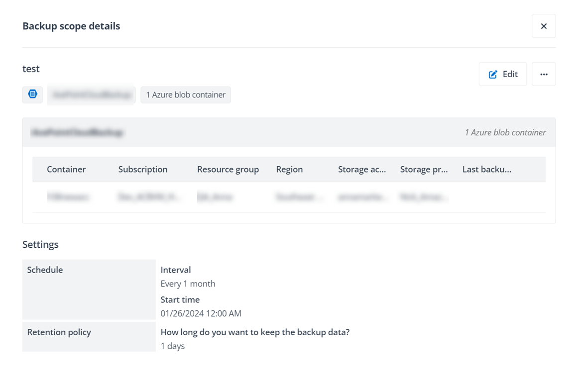Sort by the Subscription column header
Screen dimensions: 575x382
tap(142, 169)
